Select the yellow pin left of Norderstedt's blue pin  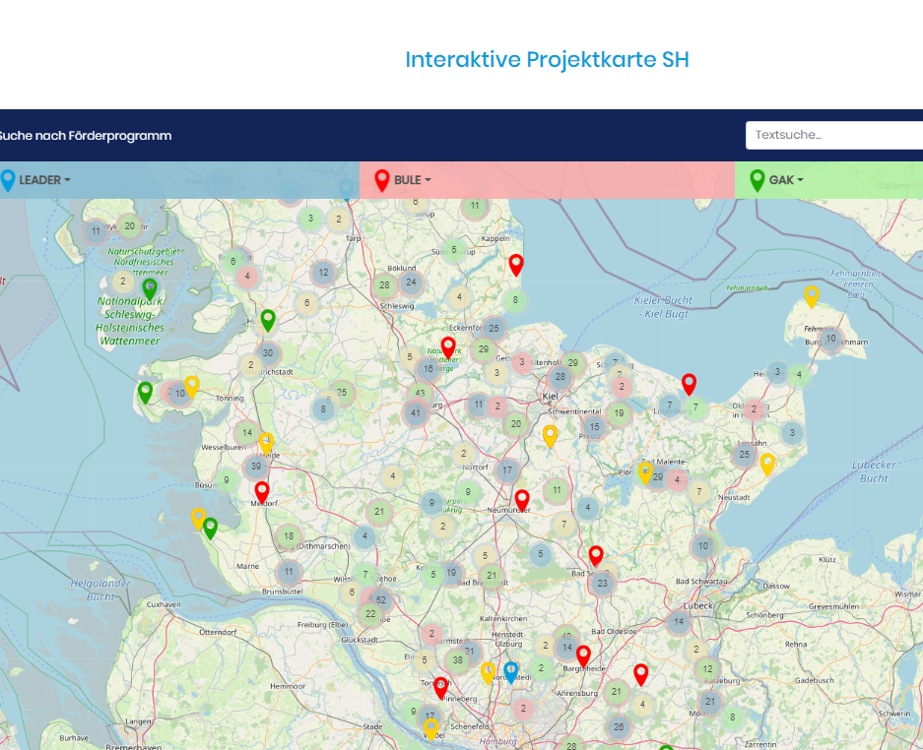tap(488, 673)
